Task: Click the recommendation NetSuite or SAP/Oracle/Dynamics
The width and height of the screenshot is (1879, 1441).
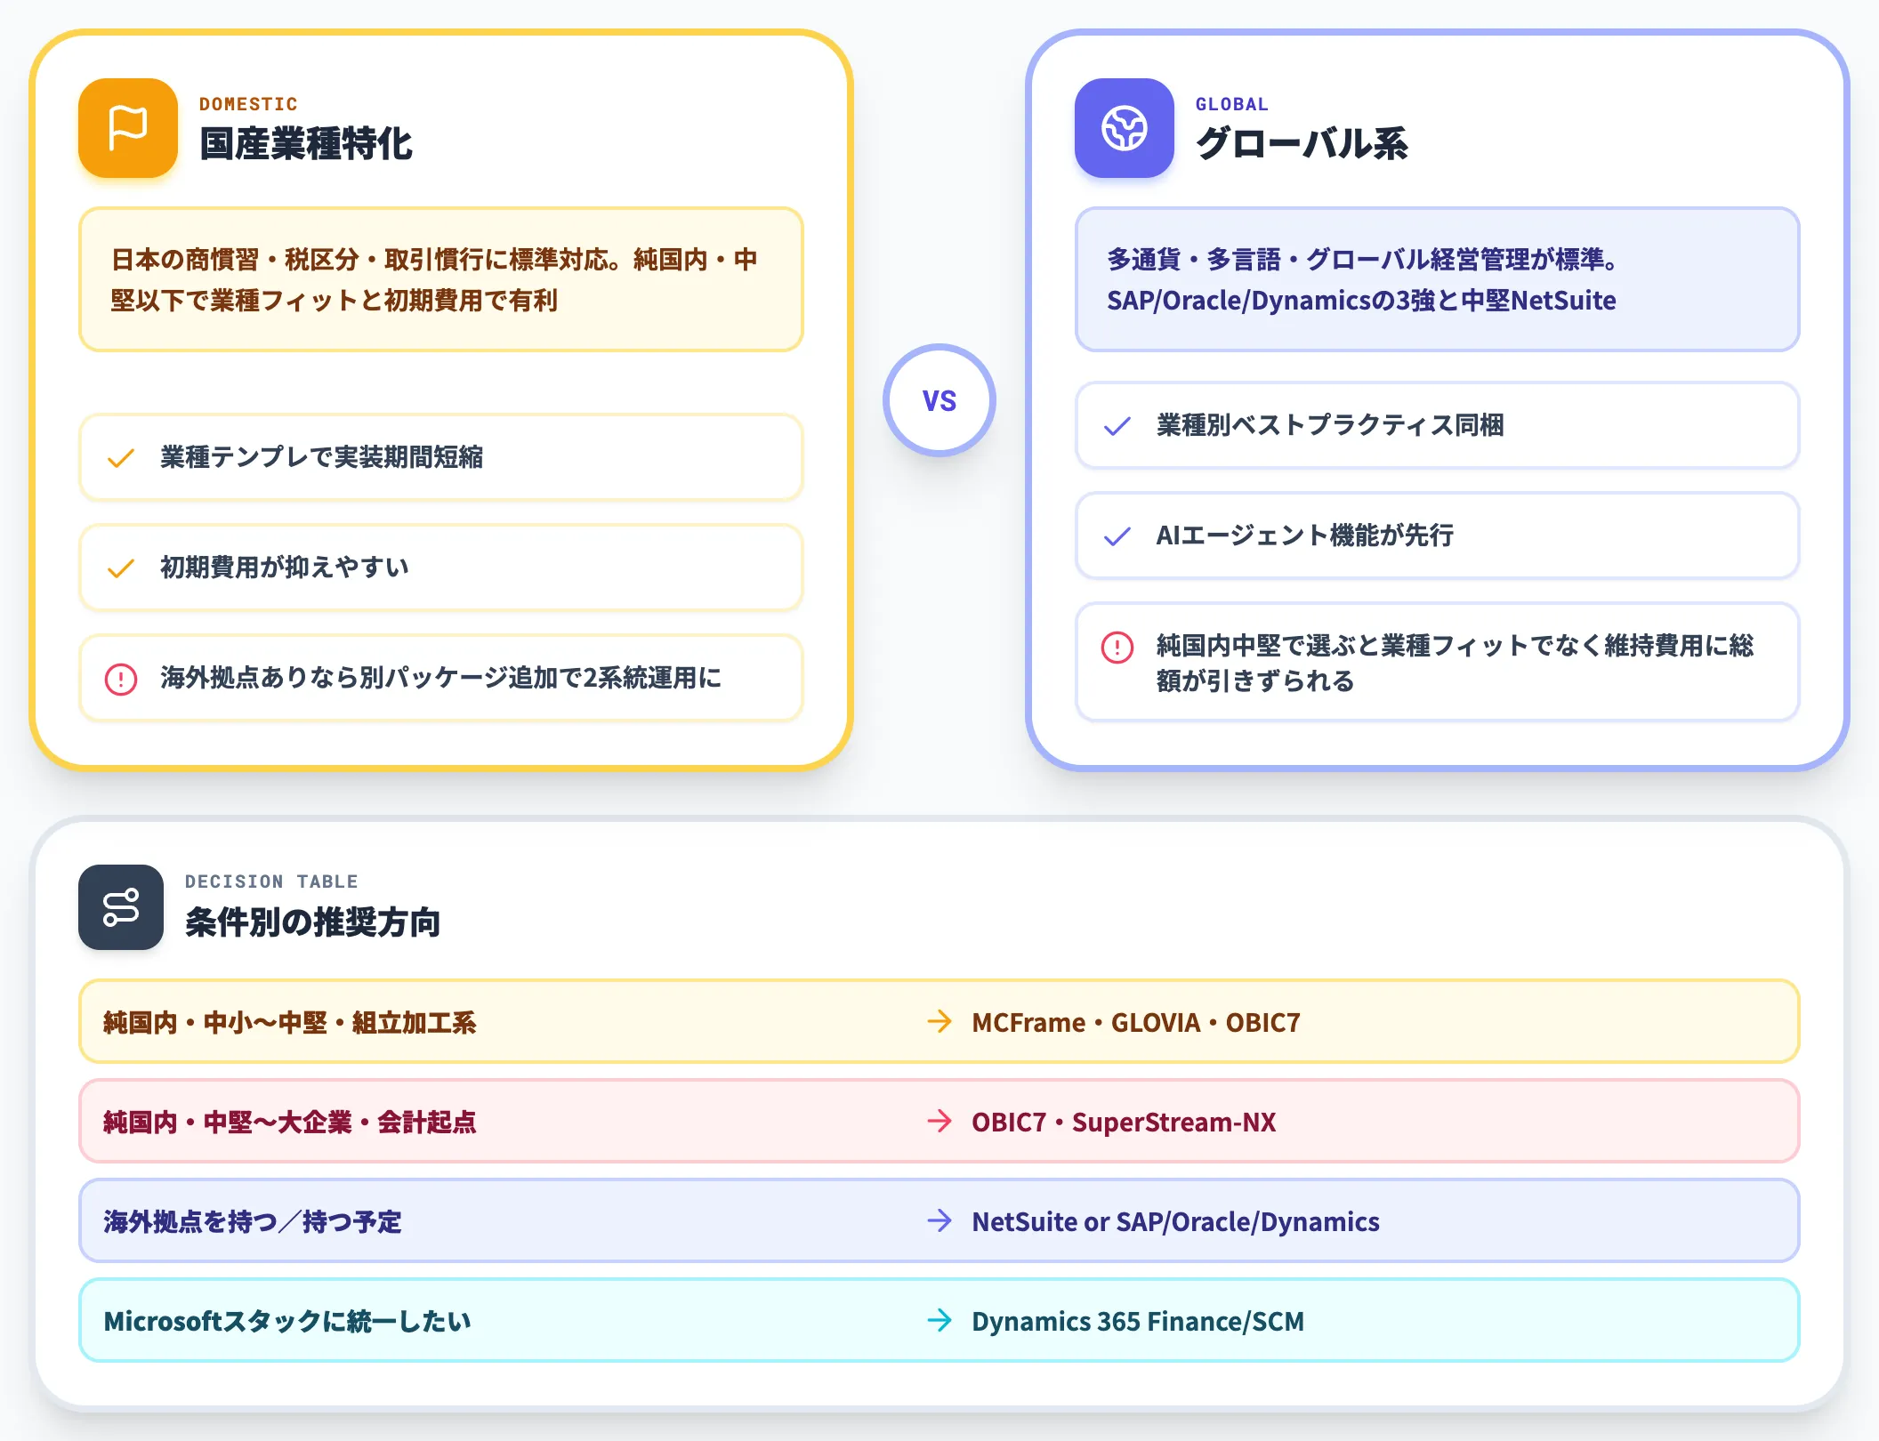Action: [x=1176, y=1221]
